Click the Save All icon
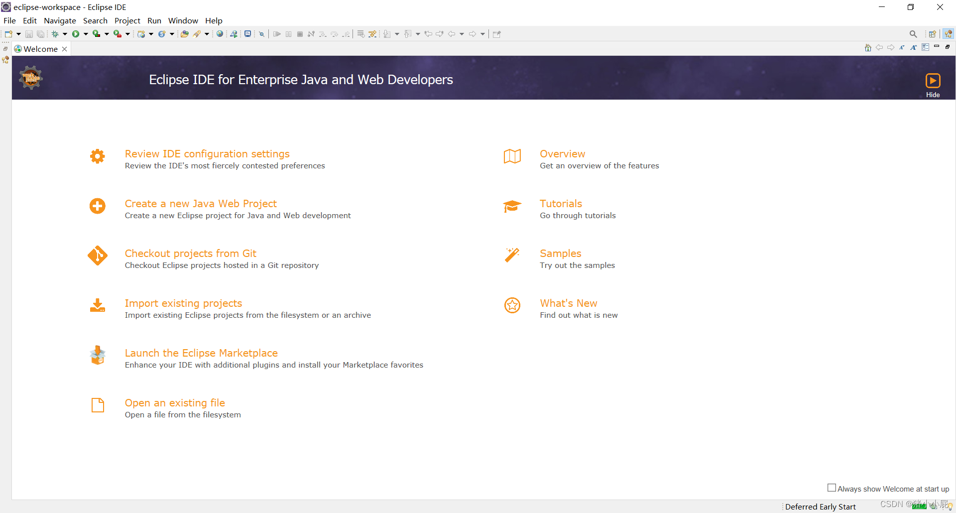956x513 pixels. coord(41,34)
